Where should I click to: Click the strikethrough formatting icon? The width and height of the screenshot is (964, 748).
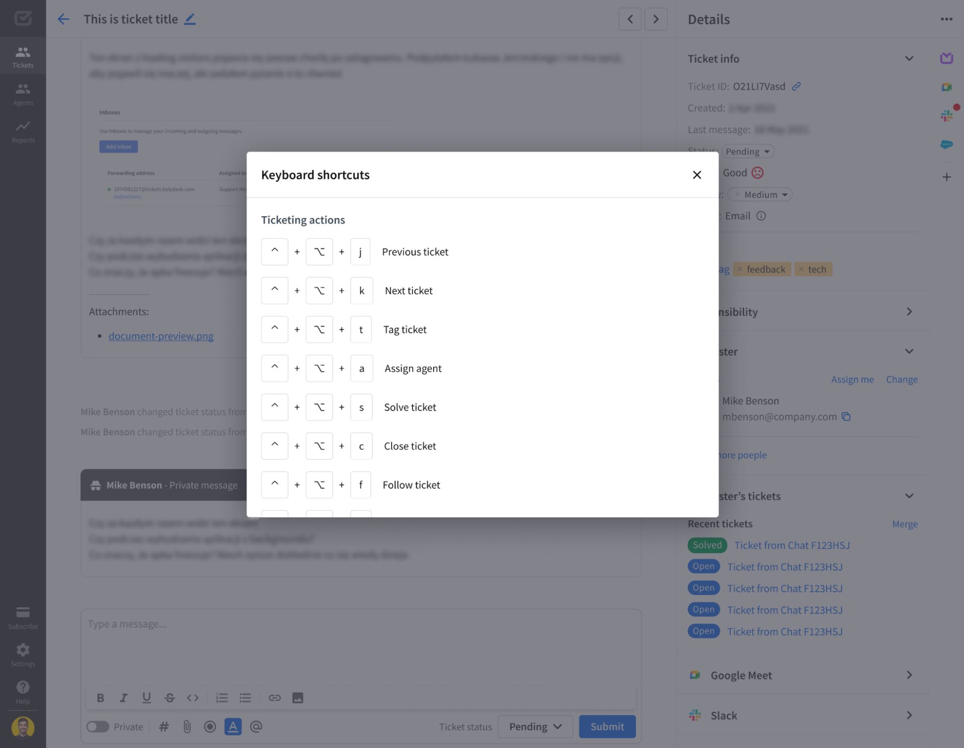coord(169,697)
